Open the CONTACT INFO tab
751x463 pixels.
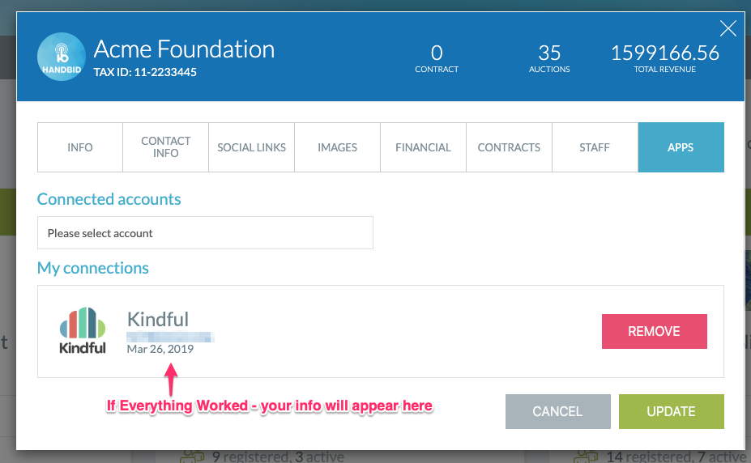[x=166, y=147]
